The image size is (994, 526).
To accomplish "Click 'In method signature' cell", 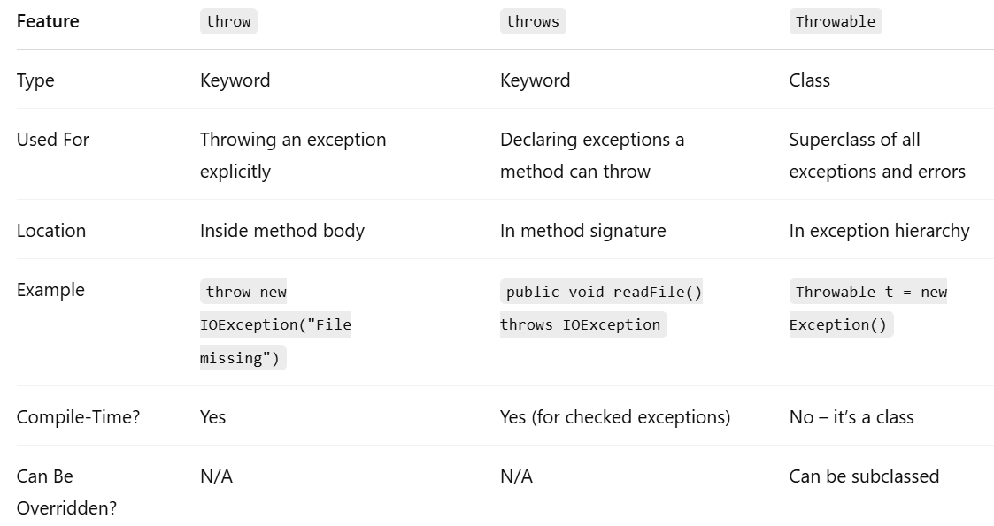I will (x=582, y=231).
